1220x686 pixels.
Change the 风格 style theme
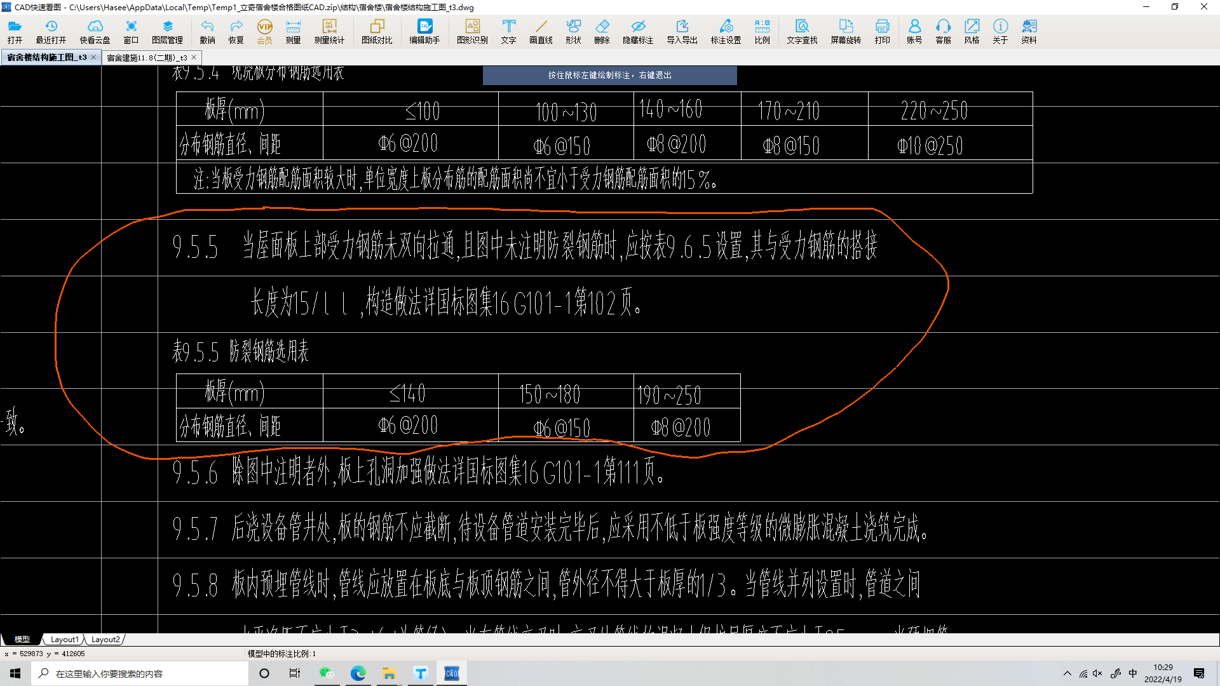[x=972, y=31]
